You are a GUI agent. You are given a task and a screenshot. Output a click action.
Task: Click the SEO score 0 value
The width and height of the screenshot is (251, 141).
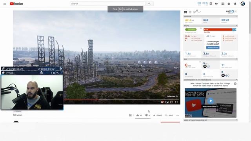tap(186, 65)
